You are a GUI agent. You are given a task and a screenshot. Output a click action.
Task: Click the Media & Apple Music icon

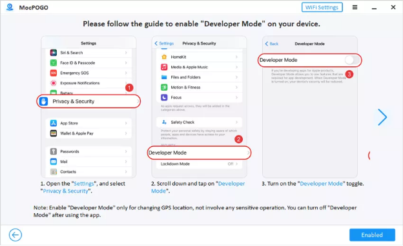point(164,67)
